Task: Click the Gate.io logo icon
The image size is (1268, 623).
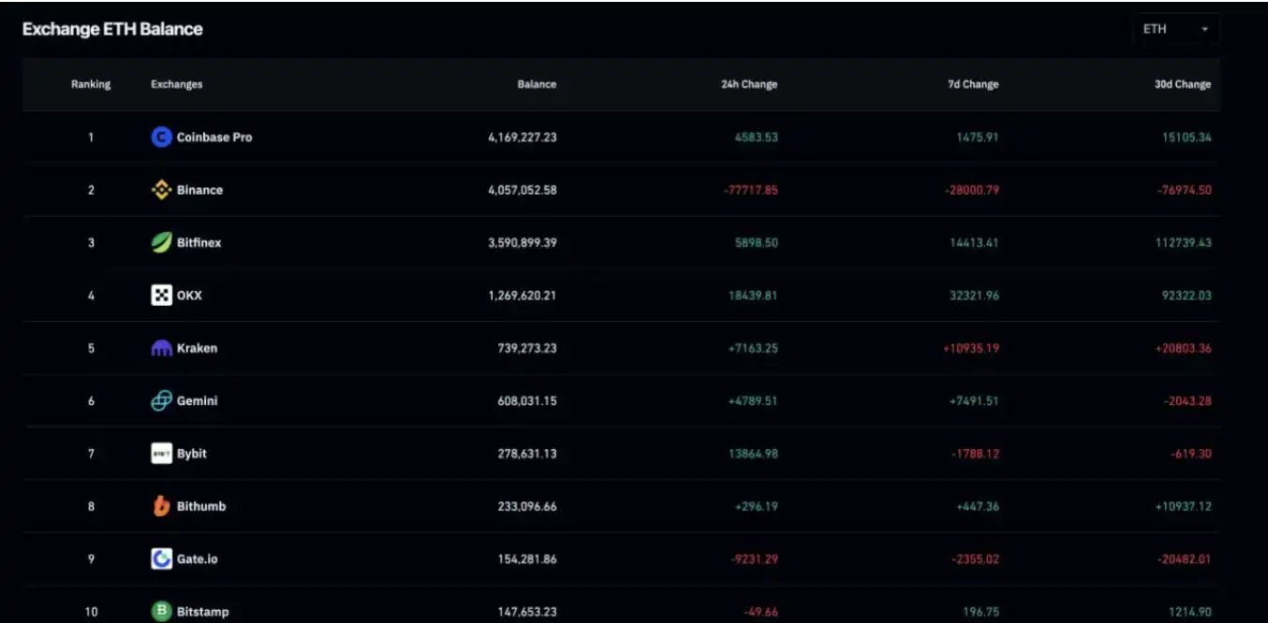Action: (x=161, y=559)
